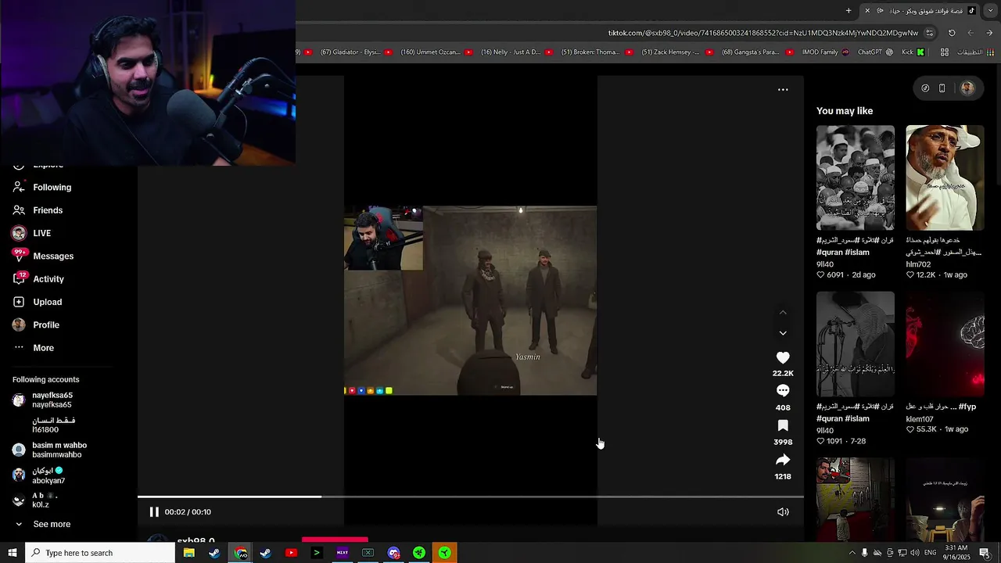Open YouTube app from the taskbar

291,553
